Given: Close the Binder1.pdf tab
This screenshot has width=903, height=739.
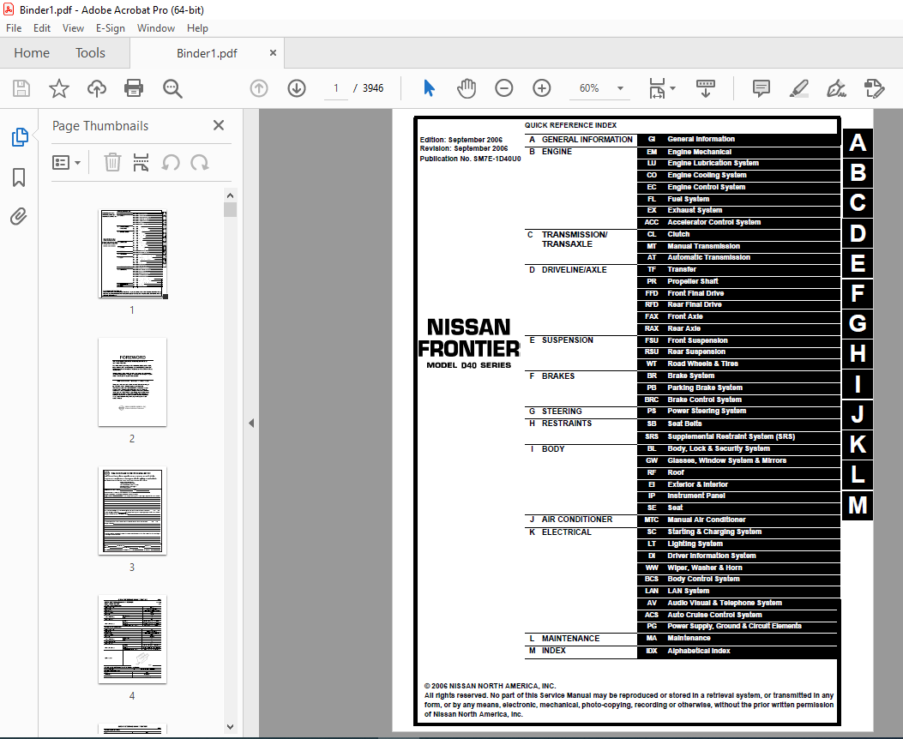Looking at the screenshot, I should (x=273, y=53).
